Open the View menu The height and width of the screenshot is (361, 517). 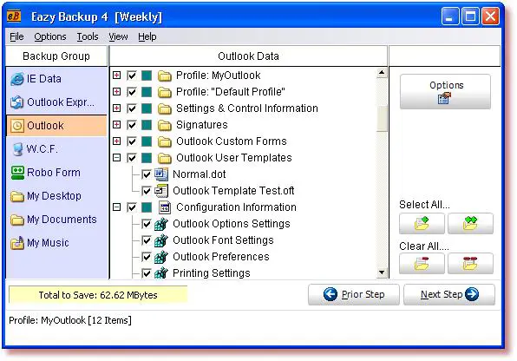click(x=118, y=36)
